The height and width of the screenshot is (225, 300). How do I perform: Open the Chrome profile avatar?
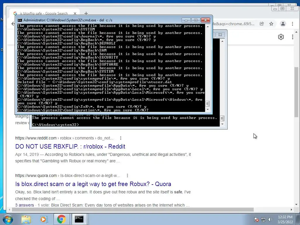[283, 24]
